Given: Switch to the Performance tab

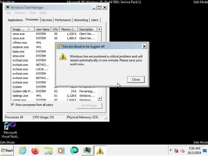Looking at the screenshot, I should pos(63,20).
